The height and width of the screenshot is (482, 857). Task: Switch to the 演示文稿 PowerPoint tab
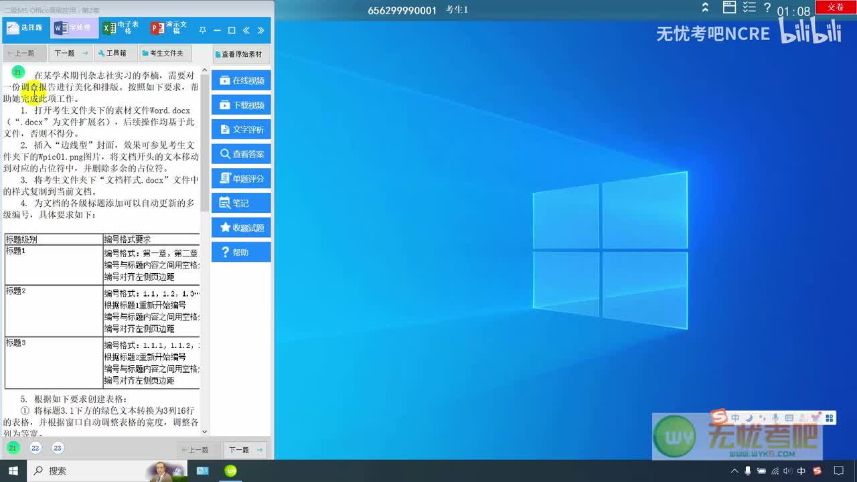pos(169,28)
